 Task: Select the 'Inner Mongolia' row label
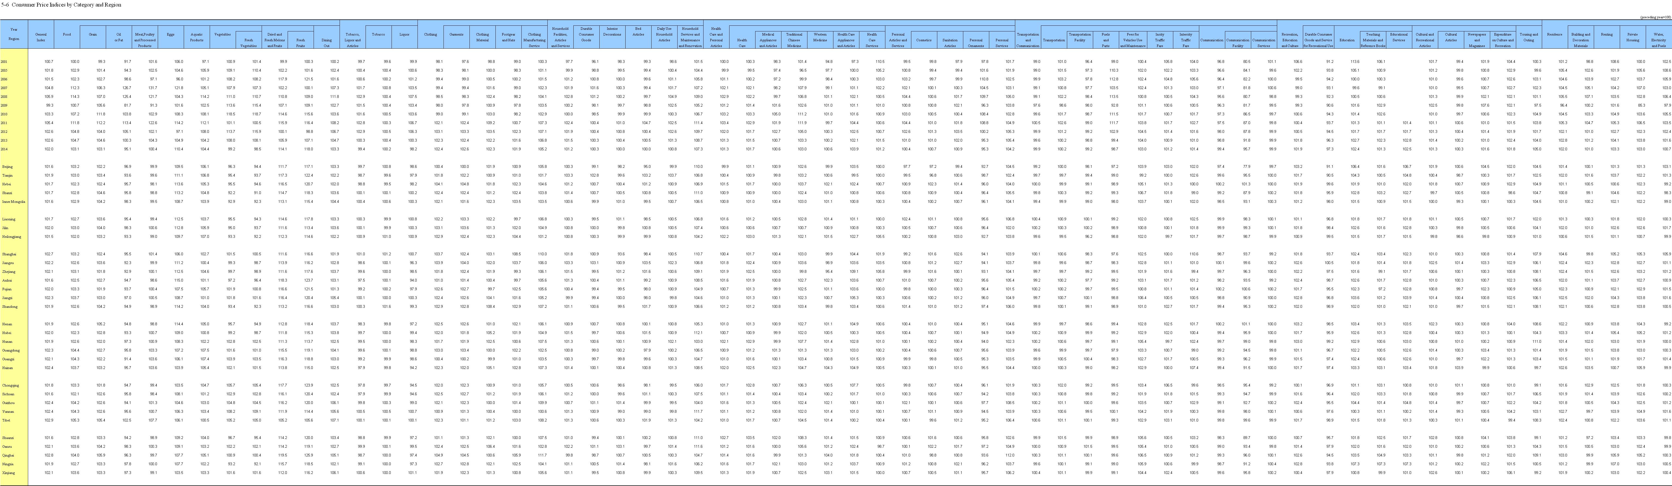[14, 202]
